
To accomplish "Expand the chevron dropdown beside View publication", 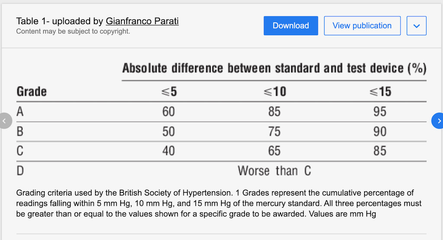I will pyautogui.click(x=417, y=26).
